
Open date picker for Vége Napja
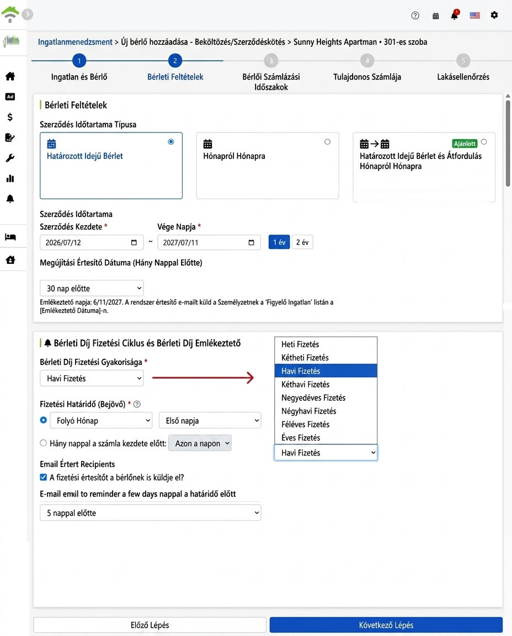[252, 242]
